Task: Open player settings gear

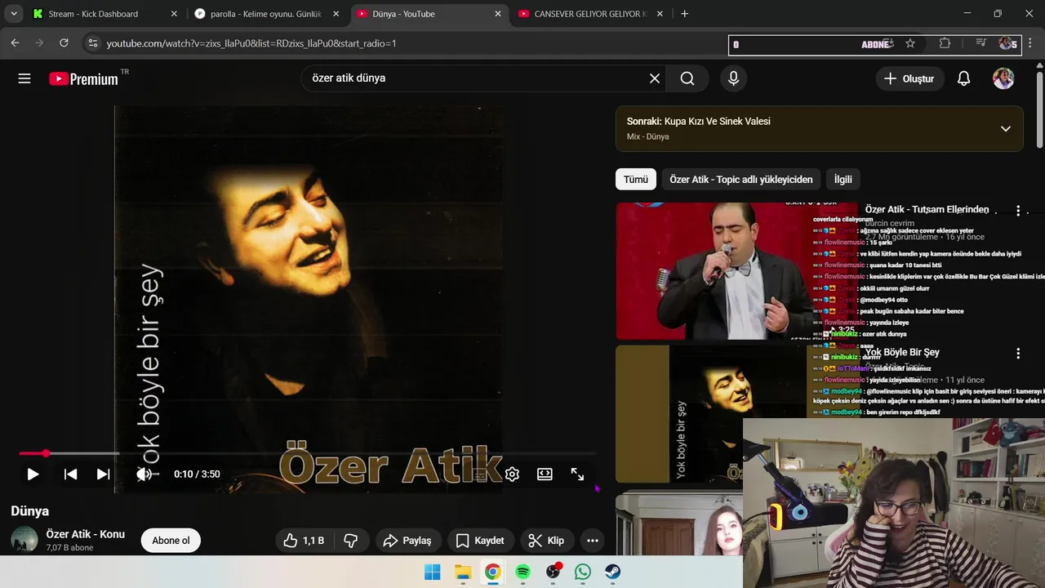Action: coord(512,474)
